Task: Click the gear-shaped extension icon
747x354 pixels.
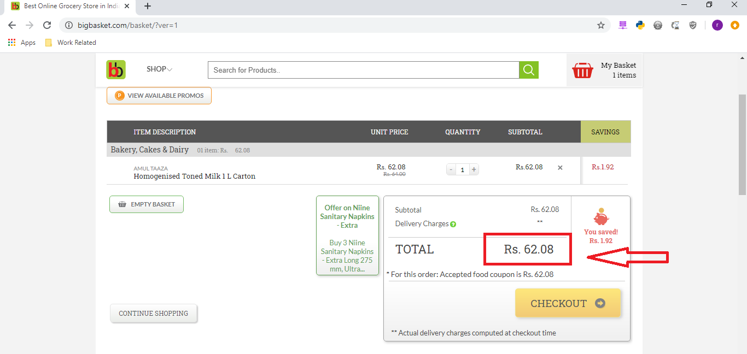Action: click(658, 25)
